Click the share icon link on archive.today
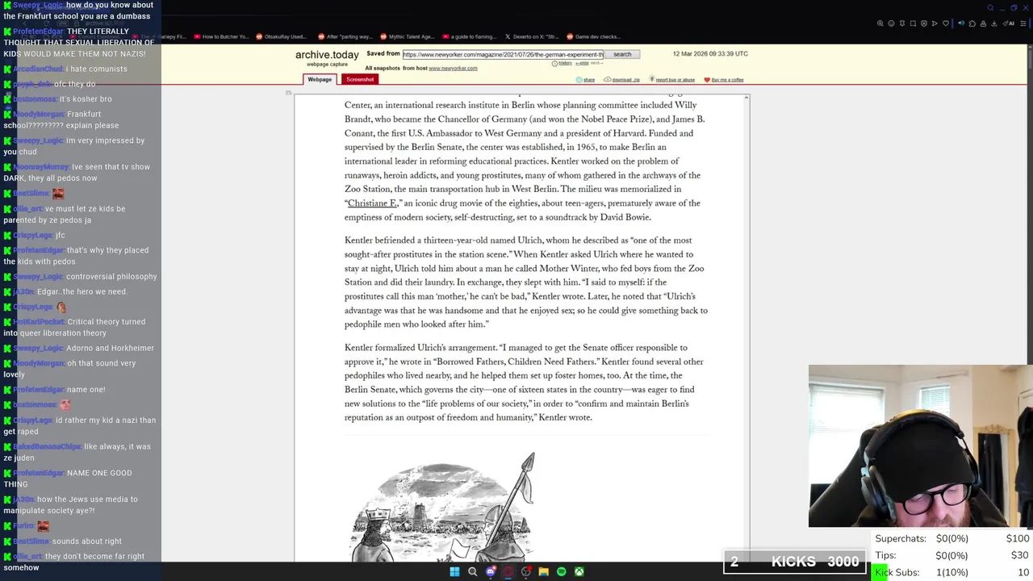The height and width of the screenshot is (581, 1033). point(585,80)
